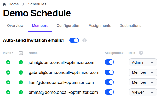
Task: Open the Admin role dropdown for john
Action: click(143, 62)
